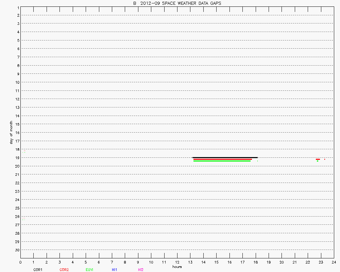Click the chart title text
This screenshot has height=272, width=340.
tap(177, 3)
